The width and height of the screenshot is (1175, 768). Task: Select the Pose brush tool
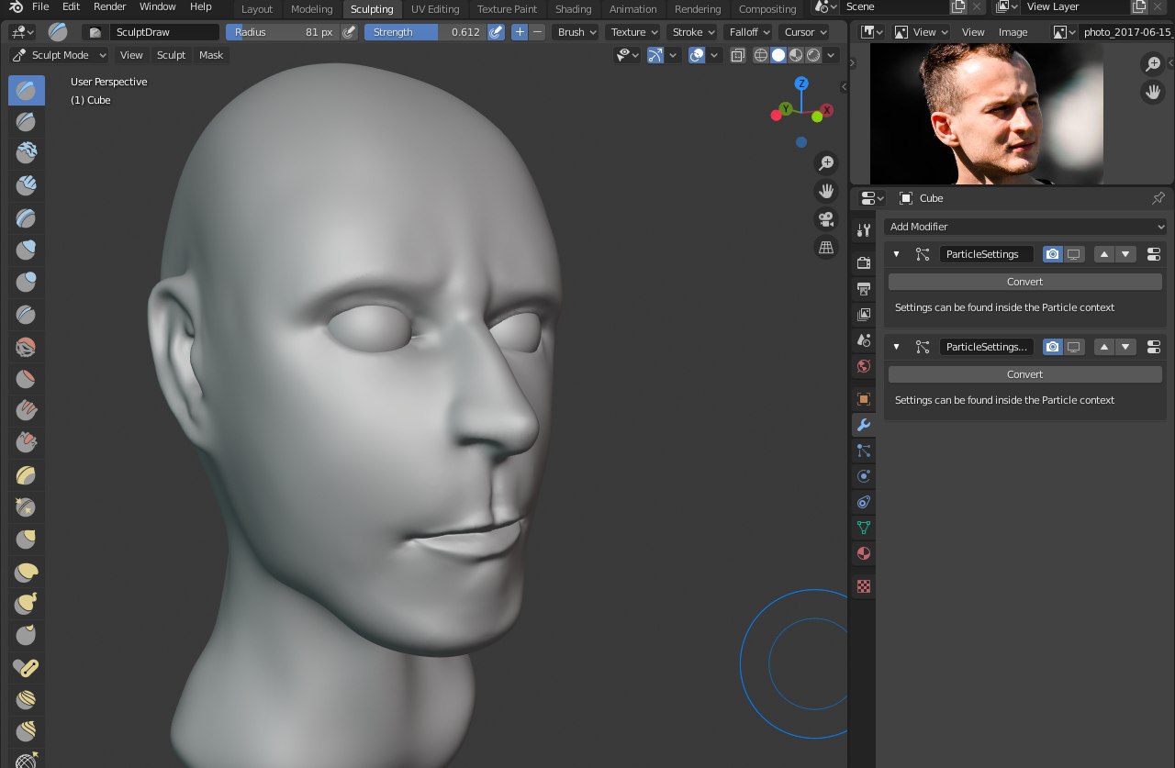(27, 668)
